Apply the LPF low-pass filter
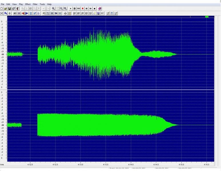 pyautogui.click(x=82, y=13)
